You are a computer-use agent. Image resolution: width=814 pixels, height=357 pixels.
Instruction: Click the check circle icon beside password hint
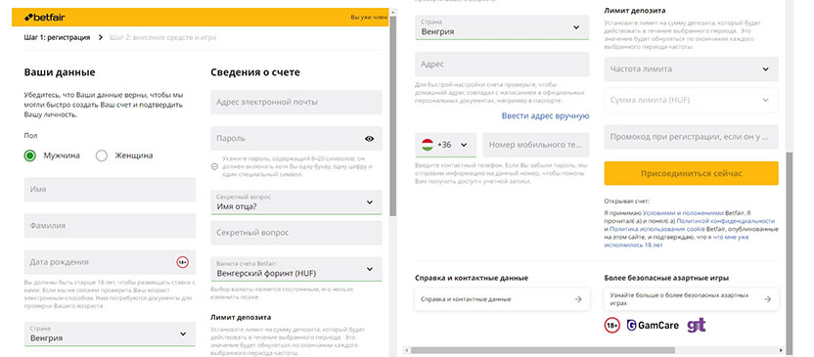click(214, 166)
